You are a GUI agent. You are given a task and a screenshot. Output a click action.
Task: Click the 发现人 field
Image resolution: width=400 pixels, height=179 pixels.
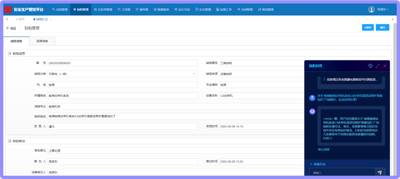click(x=123, y=126)
